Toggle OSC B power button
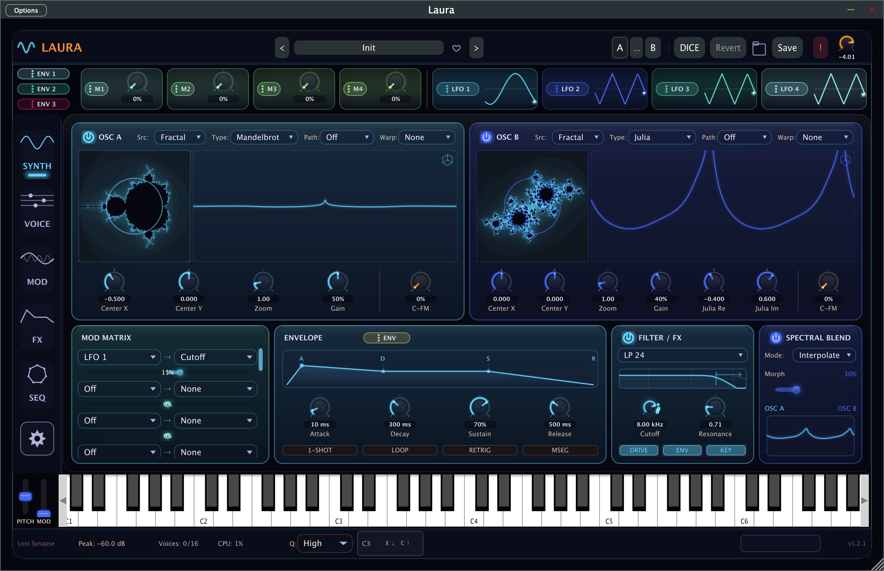The image size is (884, 571). pyautogui.click(x=486, y=137)
